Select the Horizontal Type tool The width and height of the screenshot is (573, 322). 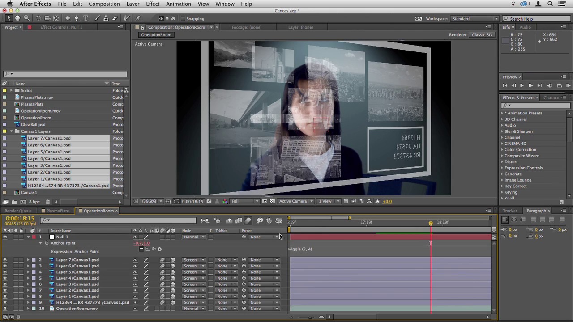[x=86, y=18]
